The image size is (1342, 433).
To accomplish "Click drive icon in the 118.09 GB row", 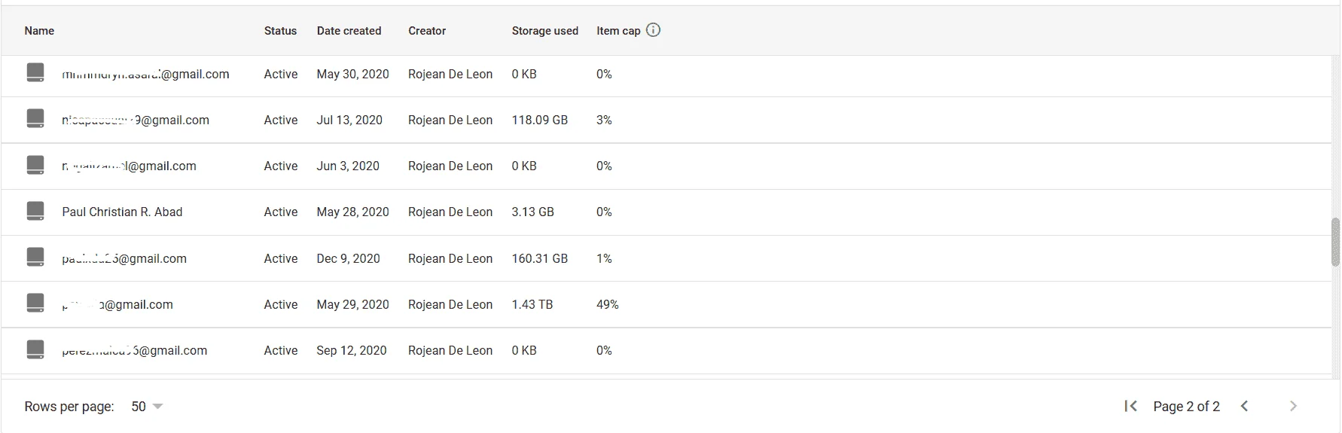I will point(35,119).
